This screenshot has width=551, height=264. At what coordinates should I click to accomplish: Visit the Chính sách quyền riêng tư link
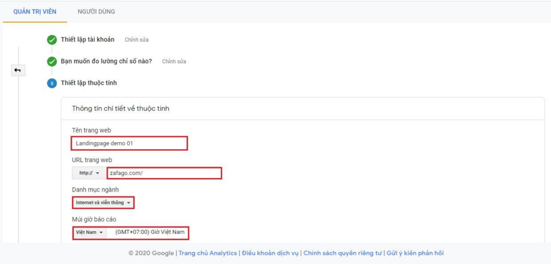click(x=343, y=253)
